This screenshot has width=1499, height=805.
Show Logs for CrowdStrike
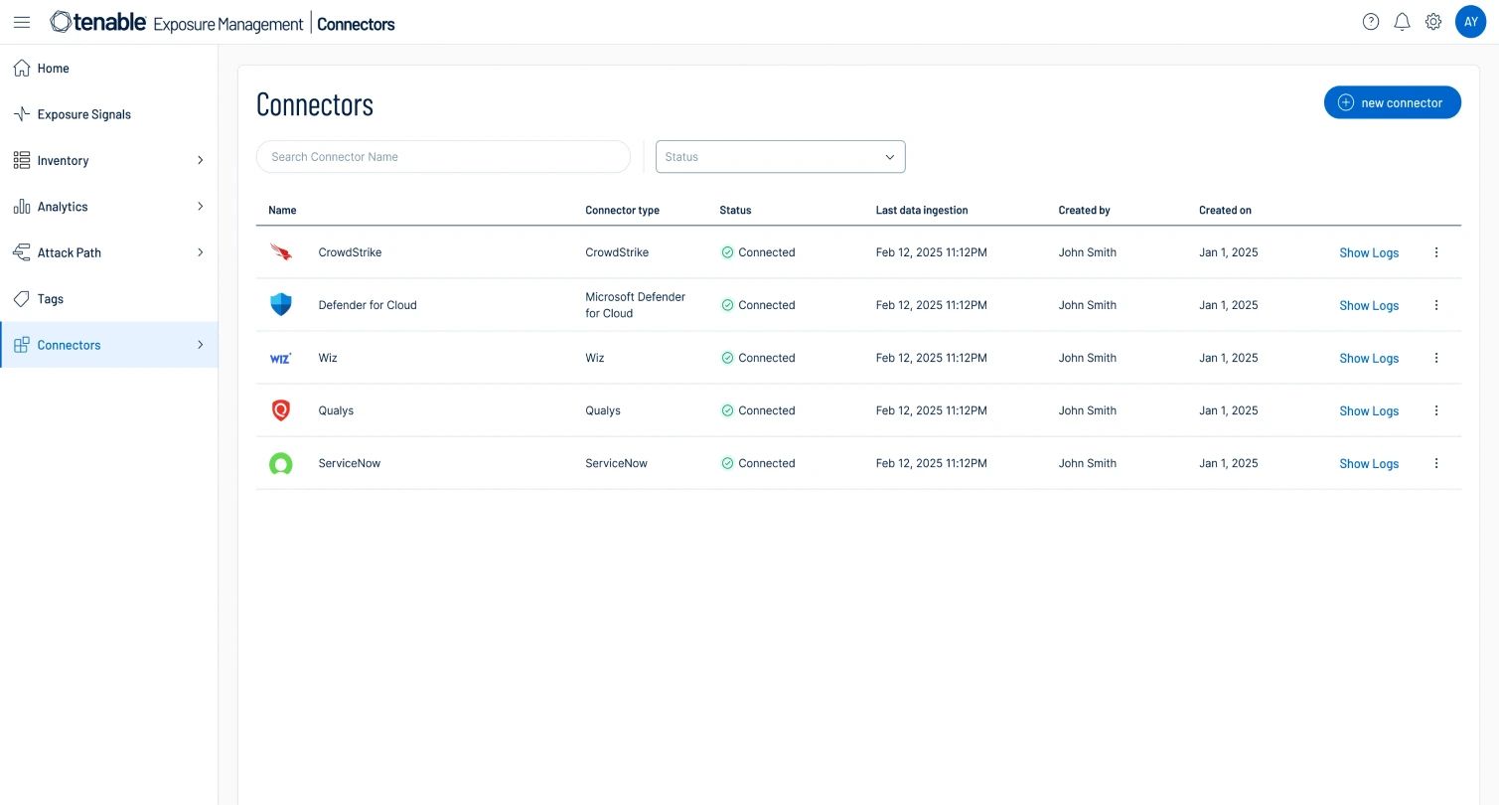[x=1369, y=252]
